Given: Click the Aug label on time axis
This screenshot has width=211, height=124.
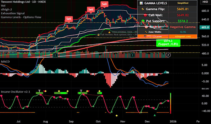Looking at the screenshot, I should click(x=46, y=121).
